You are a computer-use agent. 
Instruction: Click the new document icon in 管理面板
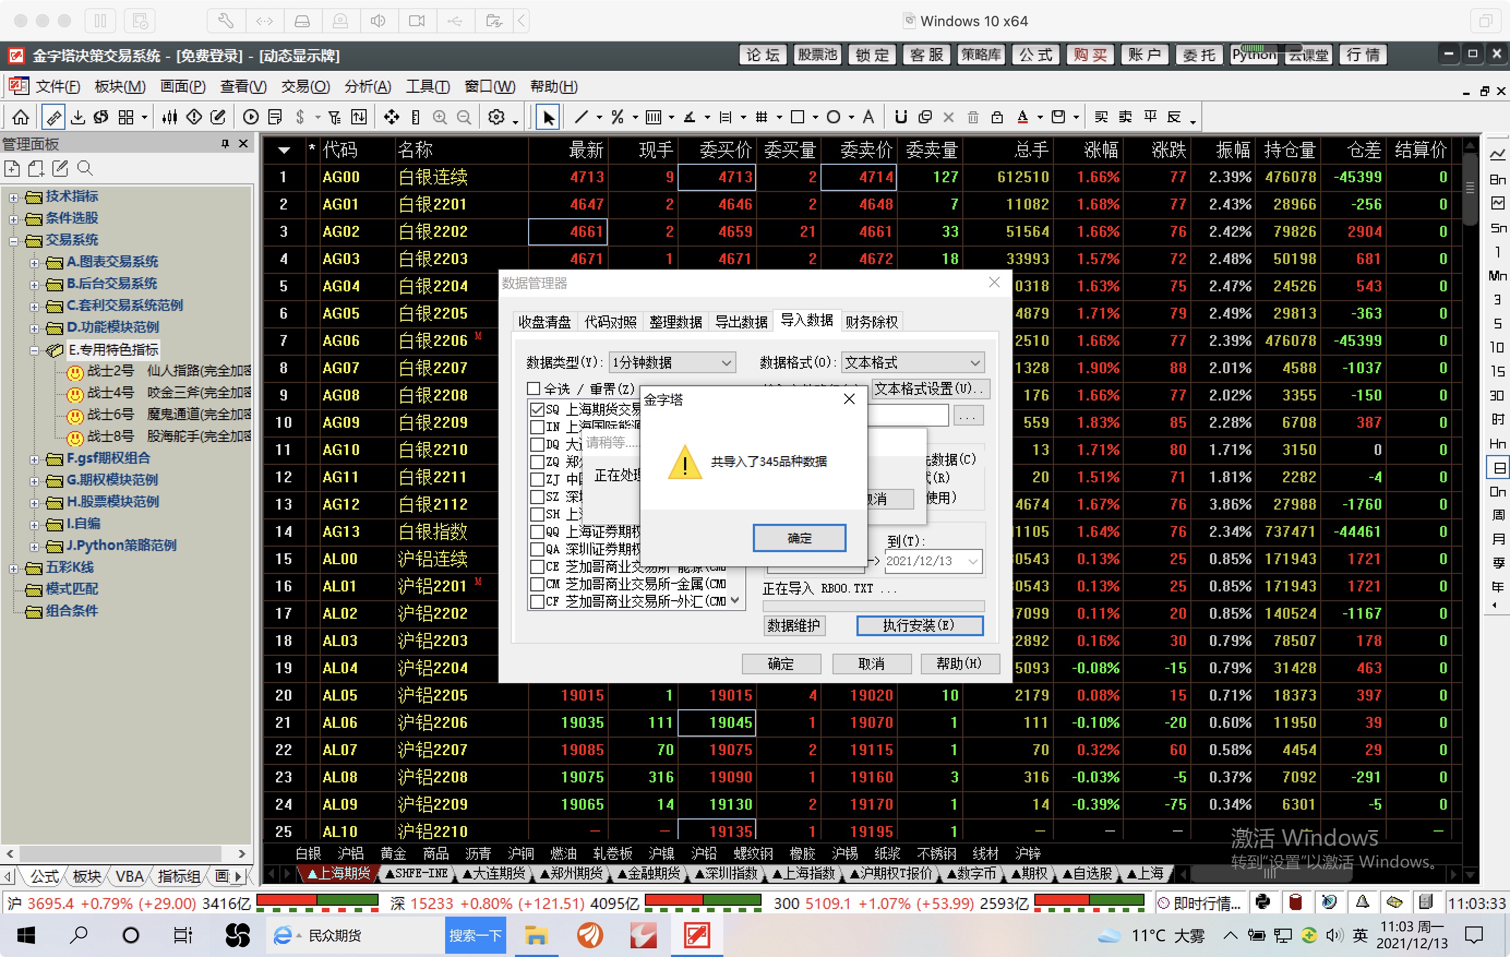(12, 168)
